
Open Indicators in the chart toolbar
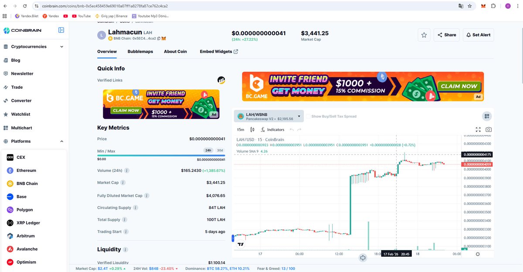(x=272, y=130)
